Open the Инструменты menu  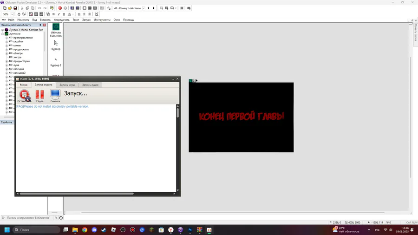tap(102, 20)
